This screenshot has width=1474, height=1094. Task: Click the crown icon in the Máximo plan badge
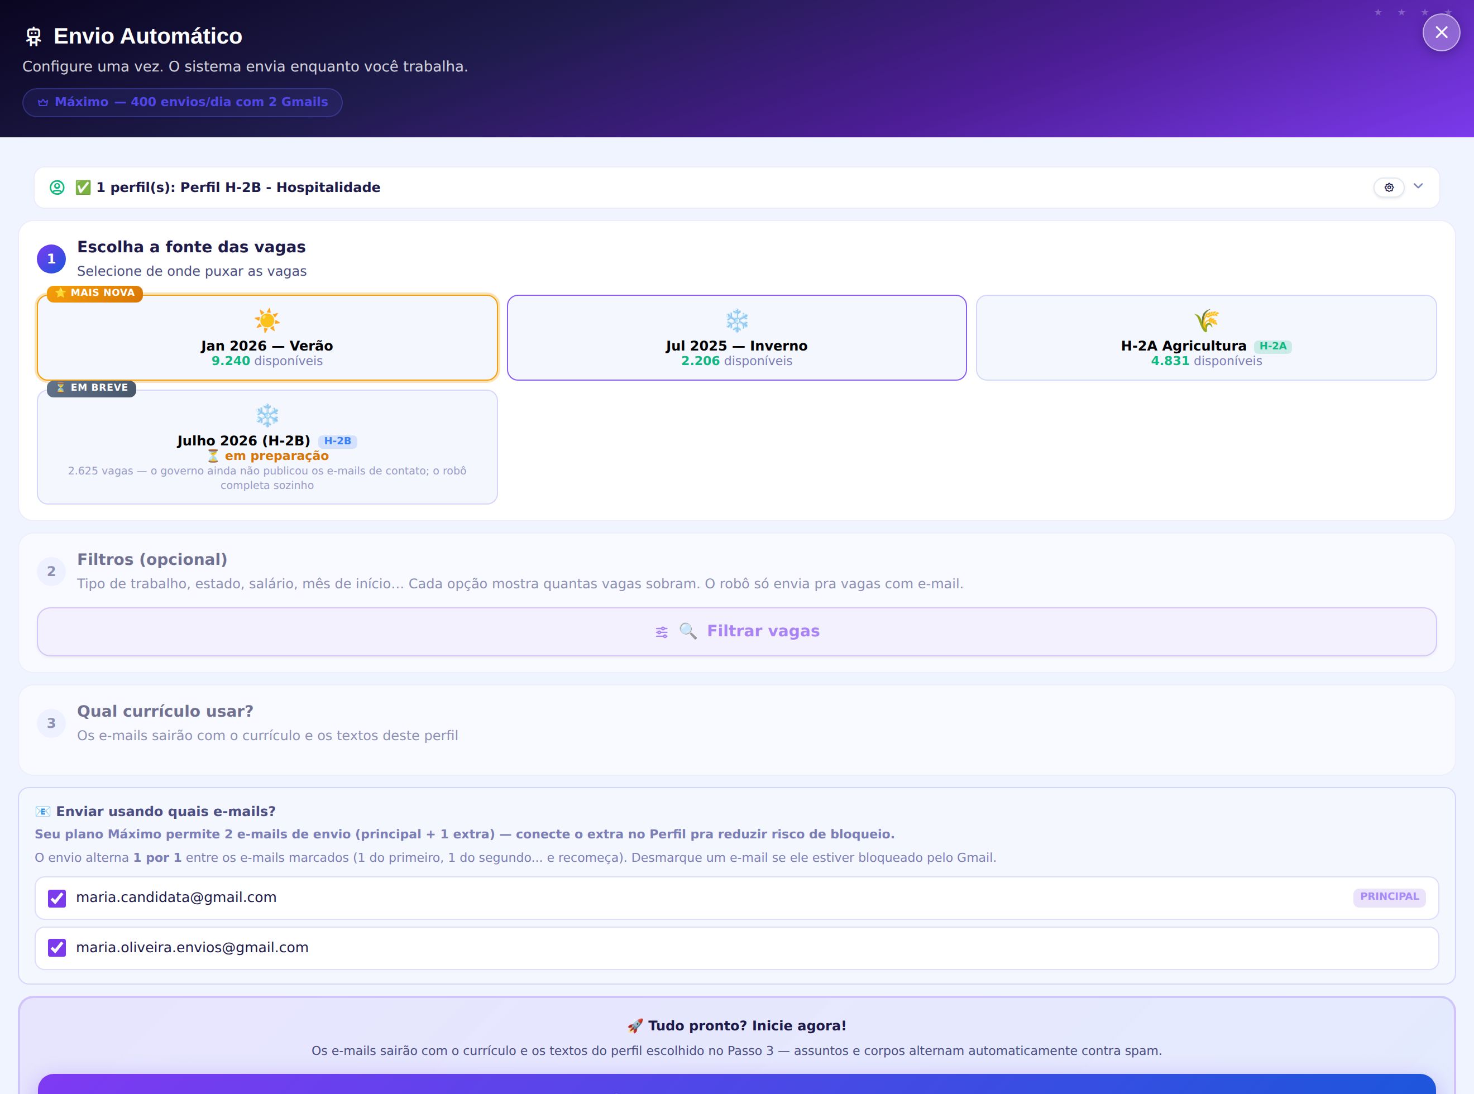43,103
